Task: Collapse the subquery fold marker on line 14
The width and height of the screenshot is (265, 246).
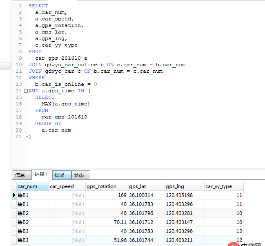Action: 26,91
